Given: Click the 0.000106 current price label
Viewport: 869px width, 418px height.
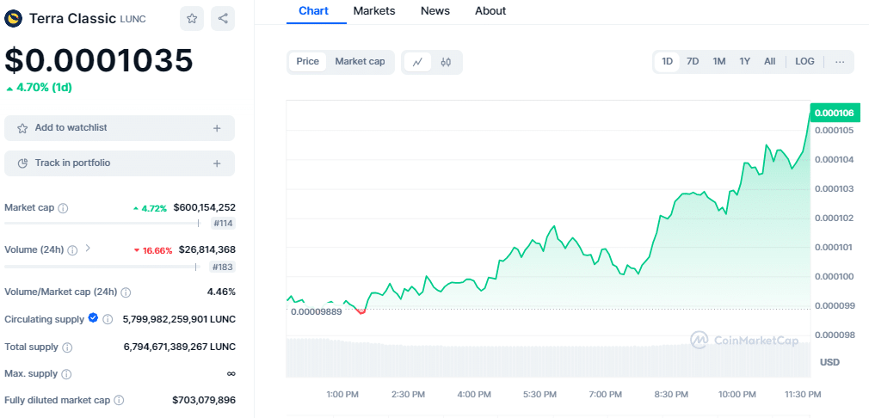Looking at the screenshot, I should click(835, 114).
